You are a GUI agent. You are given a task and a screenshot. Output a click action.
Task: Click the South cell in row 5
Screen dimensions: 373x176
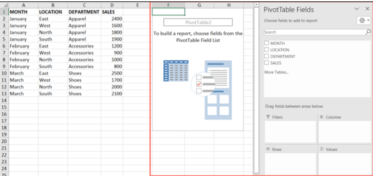pos(53,39)
